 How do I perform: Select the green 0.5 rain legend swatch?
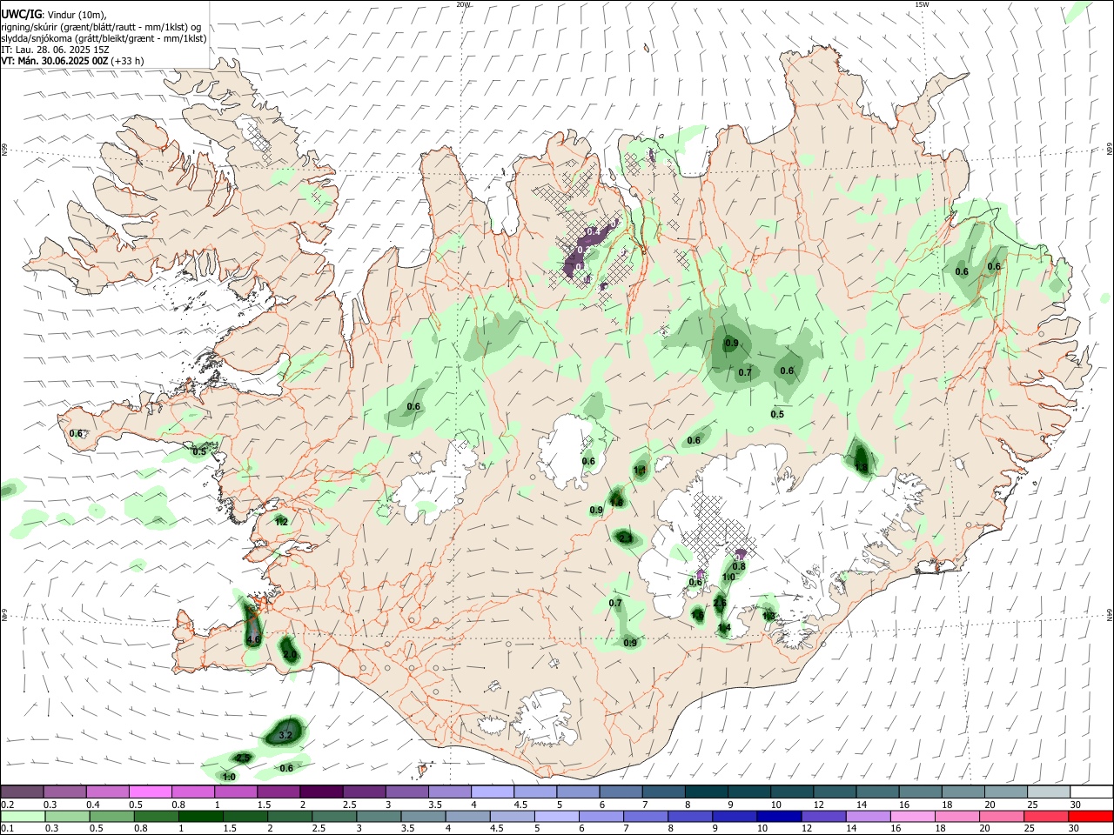pos(111,816)
